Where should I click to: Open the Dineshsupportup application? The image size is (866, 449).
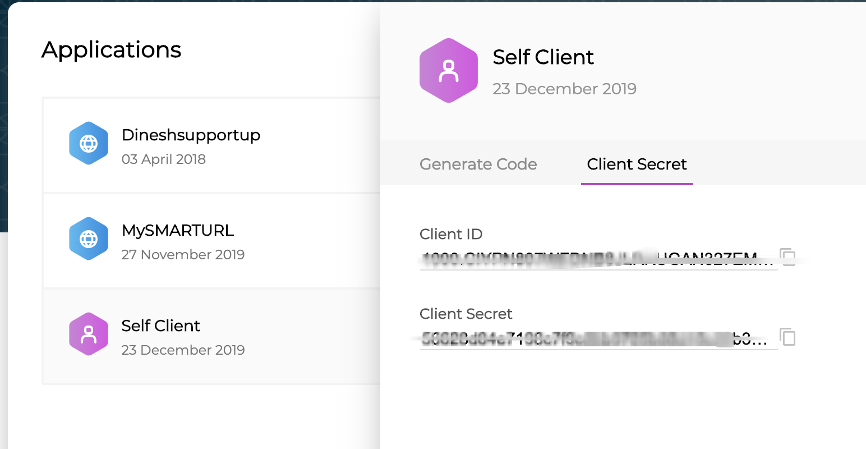(x=211, y=145)
